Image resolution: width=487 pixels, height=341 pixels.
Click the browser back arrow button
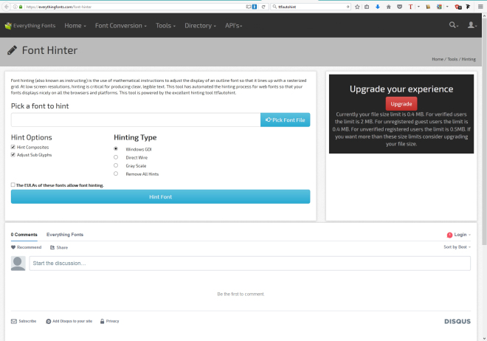click(x=6, y=7)
